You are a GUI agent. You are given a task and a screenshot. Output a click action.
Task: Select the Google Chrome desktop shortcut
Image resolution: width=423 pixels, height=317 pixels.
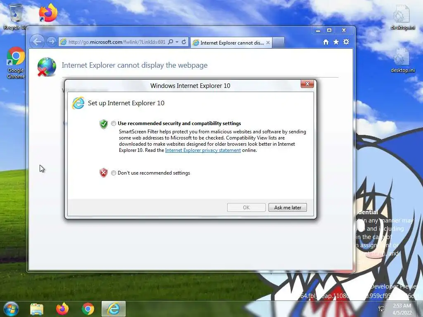tap(16, 63)
